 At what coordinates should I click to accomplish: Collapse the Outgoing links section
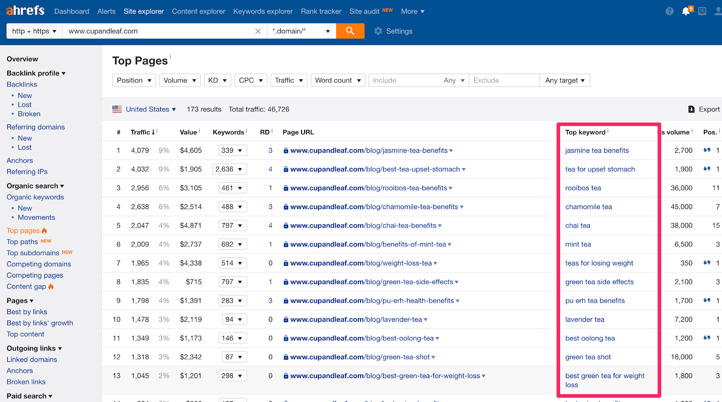(34, 348)
